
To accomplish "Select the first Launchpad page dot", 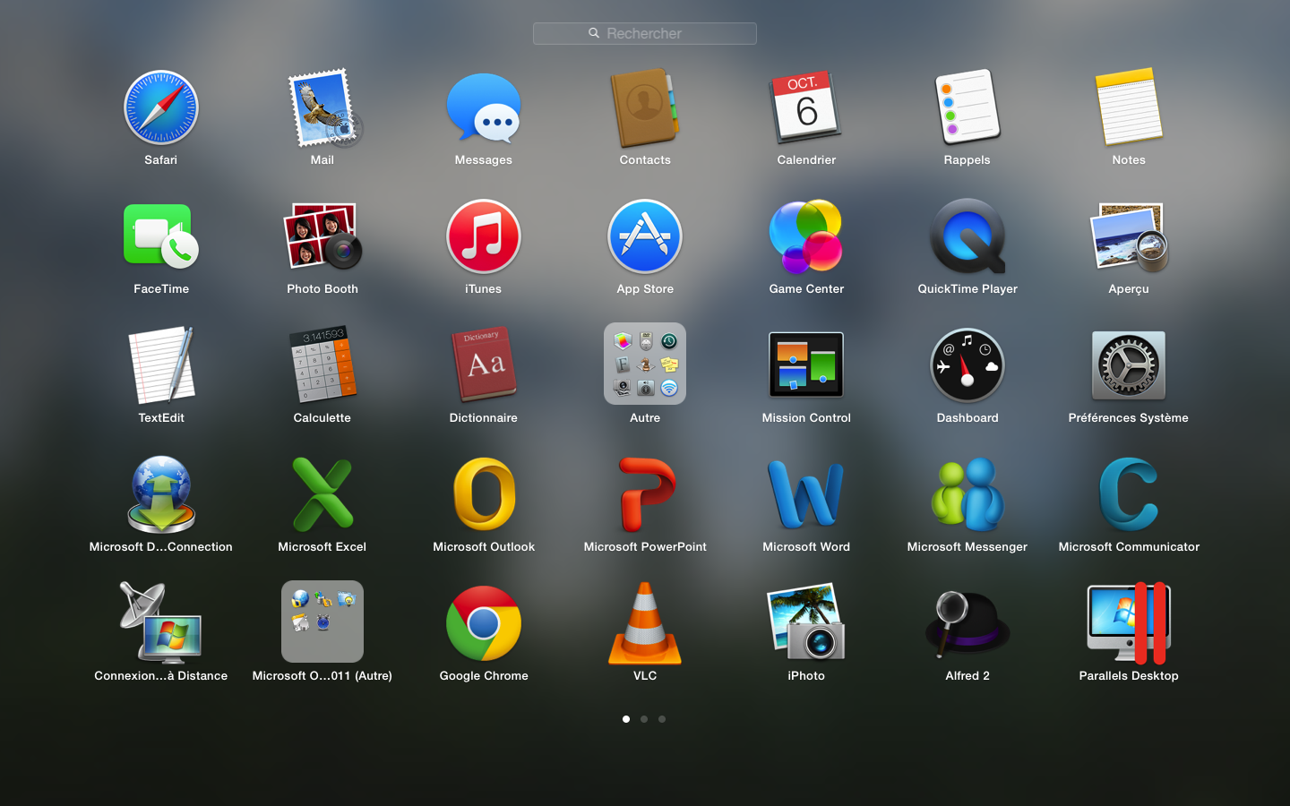I will [626, 719].
